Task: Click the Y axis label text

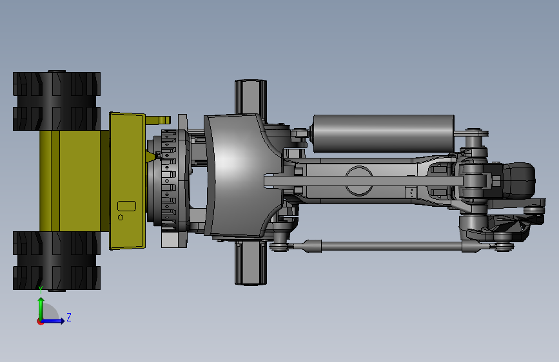Action: [x=41, y=290]
